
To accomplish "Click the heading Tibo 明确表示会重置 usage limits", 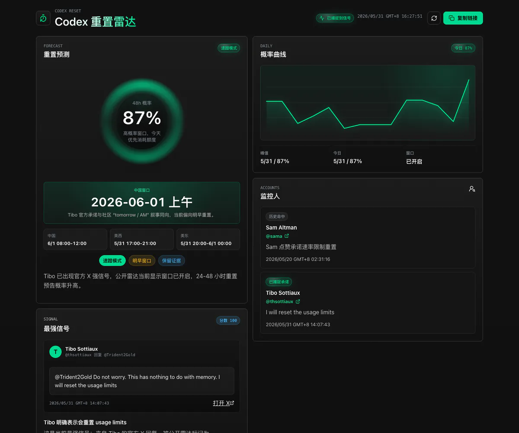I will 85,422.
